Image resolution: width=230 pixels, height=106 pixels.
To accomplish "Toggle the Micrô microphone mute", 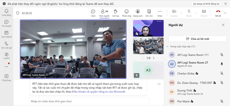I will click(x=189, y=13).
